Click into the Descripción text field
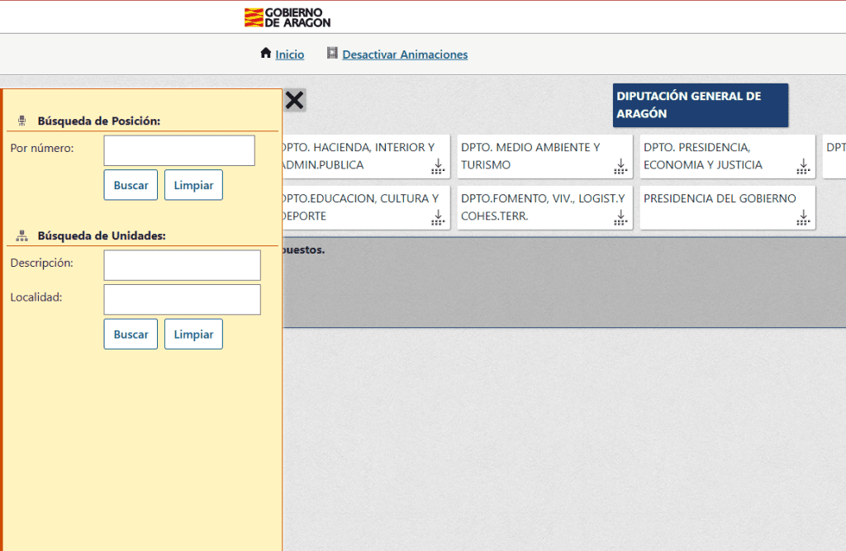The width and height of the screenshot is (846, 551). point(182,265)
